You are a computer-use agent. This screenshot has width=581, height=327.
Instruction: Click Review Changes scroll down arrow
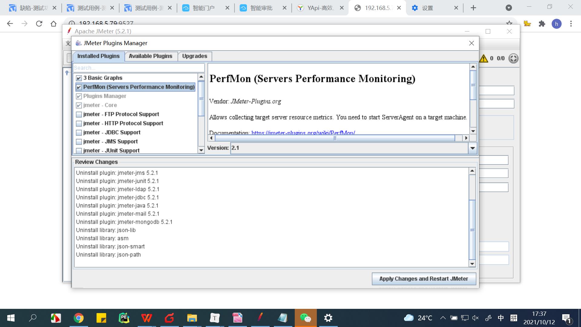tap(472, 264)
